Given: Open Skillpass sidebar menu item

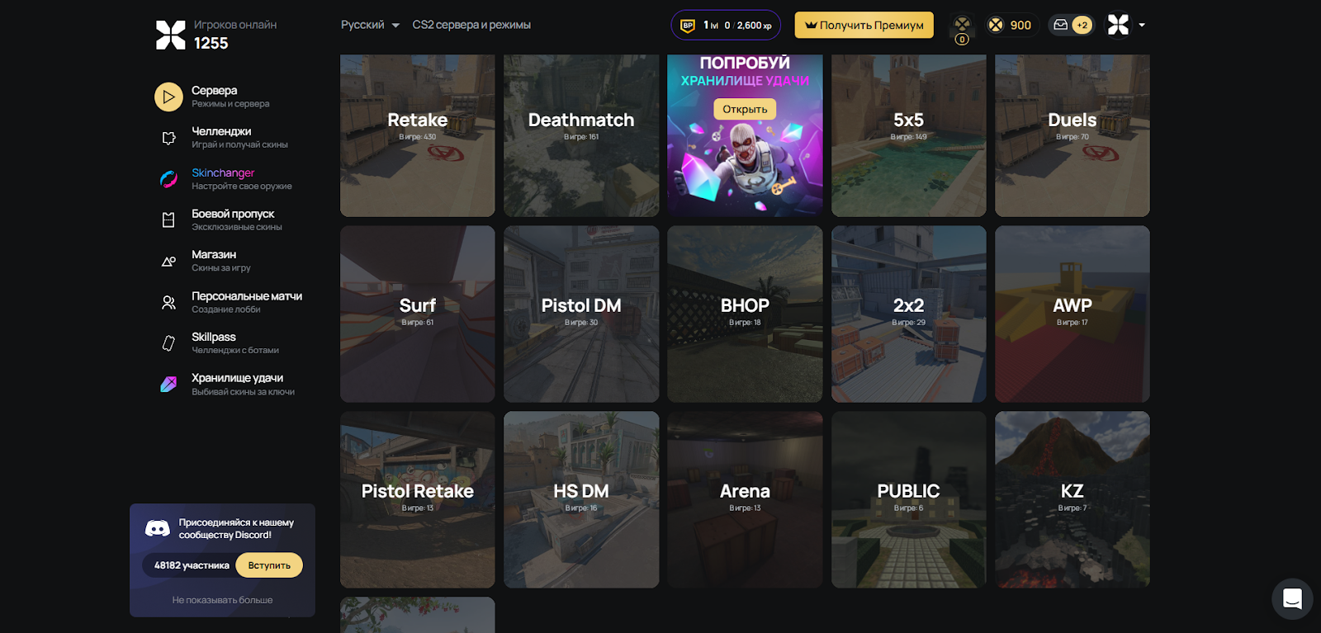Looking at the screenshot, I should pyautogui.click(x=235, y=342).
